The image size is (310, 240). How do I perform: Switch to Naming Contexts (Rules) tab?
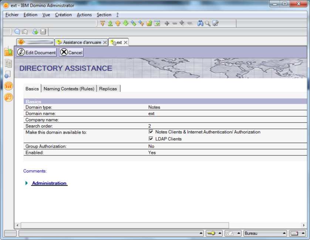(x=69, y=89)
